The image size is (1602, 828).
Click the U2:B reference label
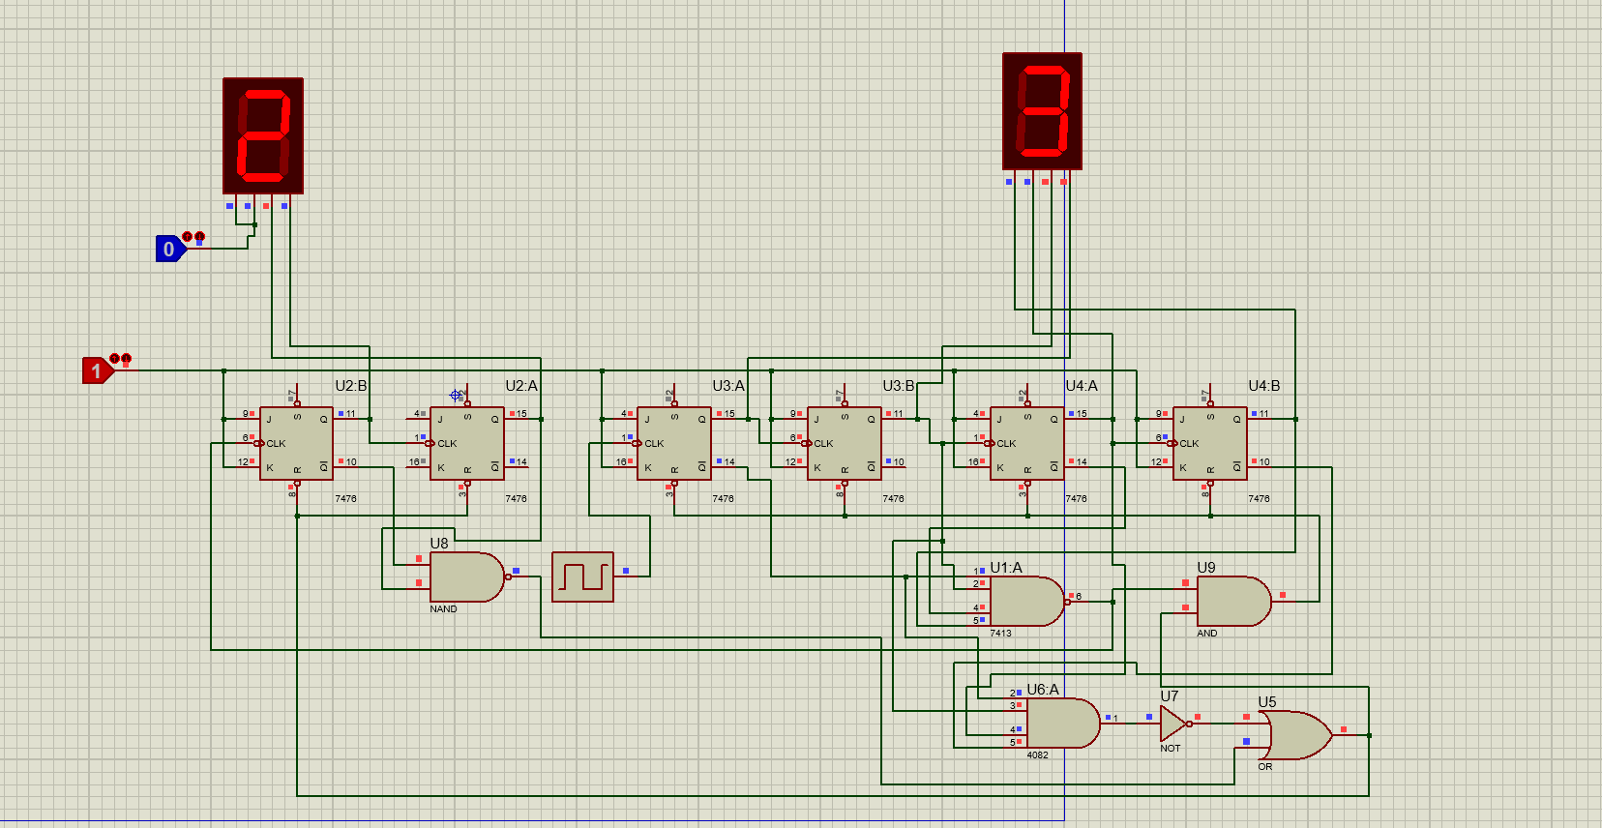351,386
